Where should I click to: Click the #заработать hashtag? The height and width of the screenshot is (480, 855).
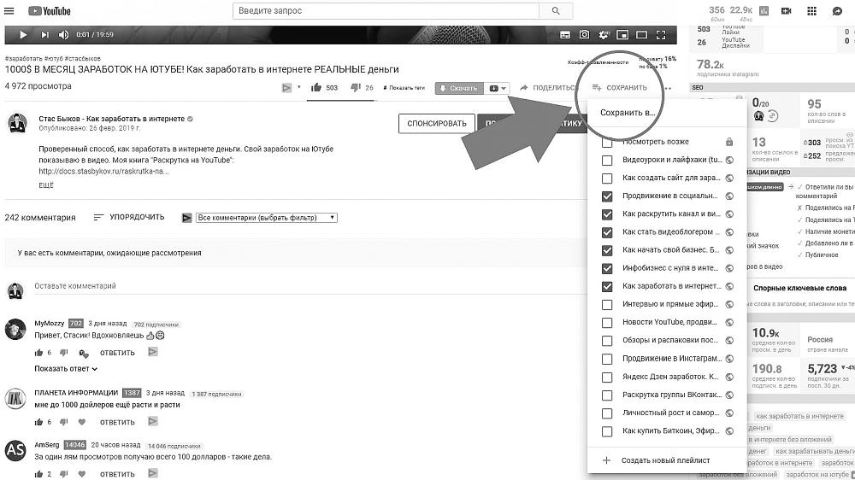(x=23, y=58)
